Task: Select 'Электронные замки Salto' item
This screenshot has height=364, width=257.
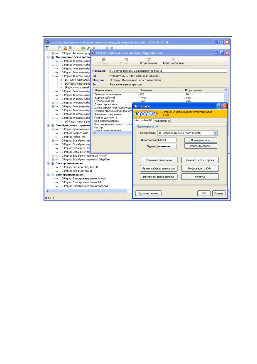Action: pyautogui.click(x=82, y=182)
